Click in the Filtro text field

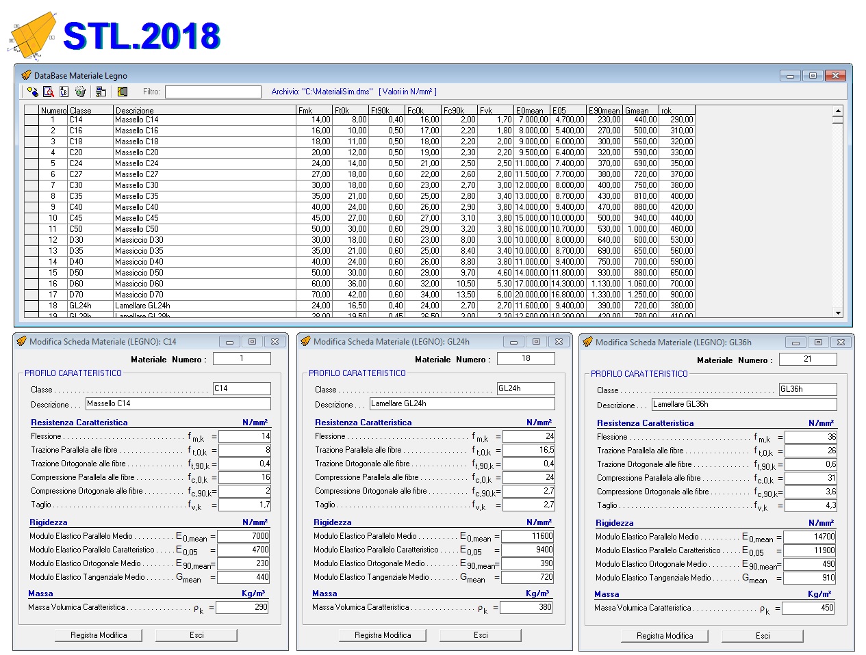tap(213, 92)
